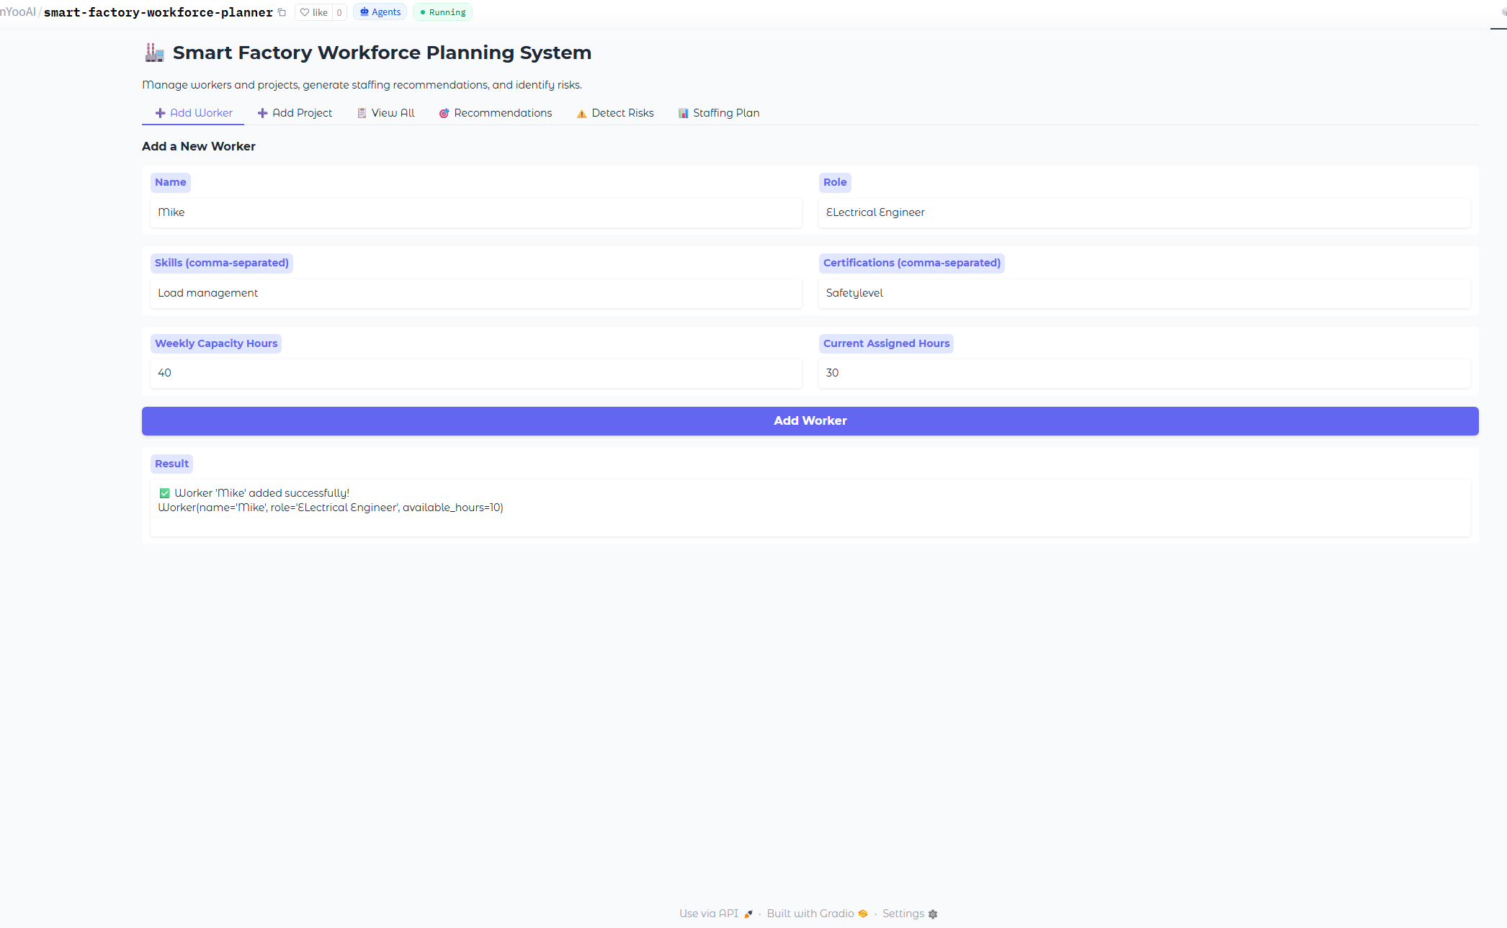This screenshot has width=1507, height=928.
Task: Click the Current Assigned Hours label
Action: click(886, 343)
